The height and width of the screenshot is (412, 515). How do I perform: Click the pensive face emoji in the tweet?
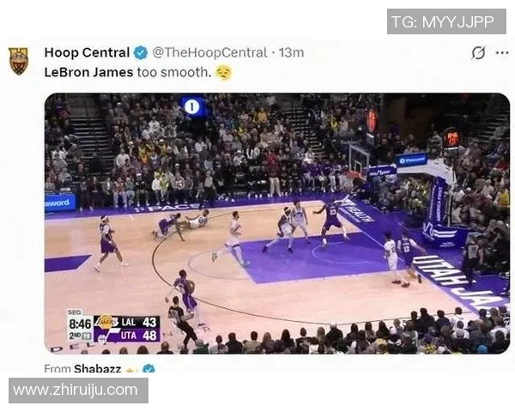(x=224, y=72)
